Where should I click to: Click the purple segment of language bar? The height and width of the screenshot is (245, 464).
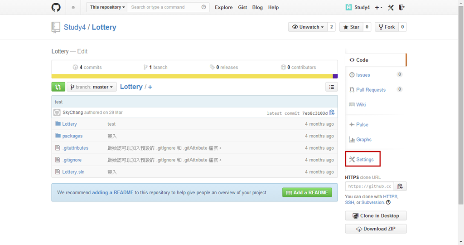(x=335, y=76)
